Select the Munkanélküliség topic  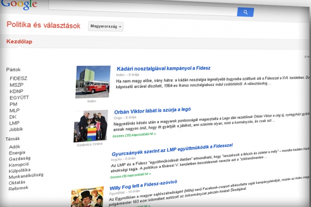[26, 176]
